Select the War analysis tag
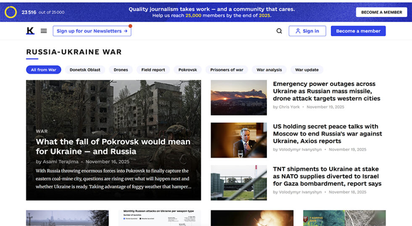Viewport: 412px width, 226px height. coord(269,70)
